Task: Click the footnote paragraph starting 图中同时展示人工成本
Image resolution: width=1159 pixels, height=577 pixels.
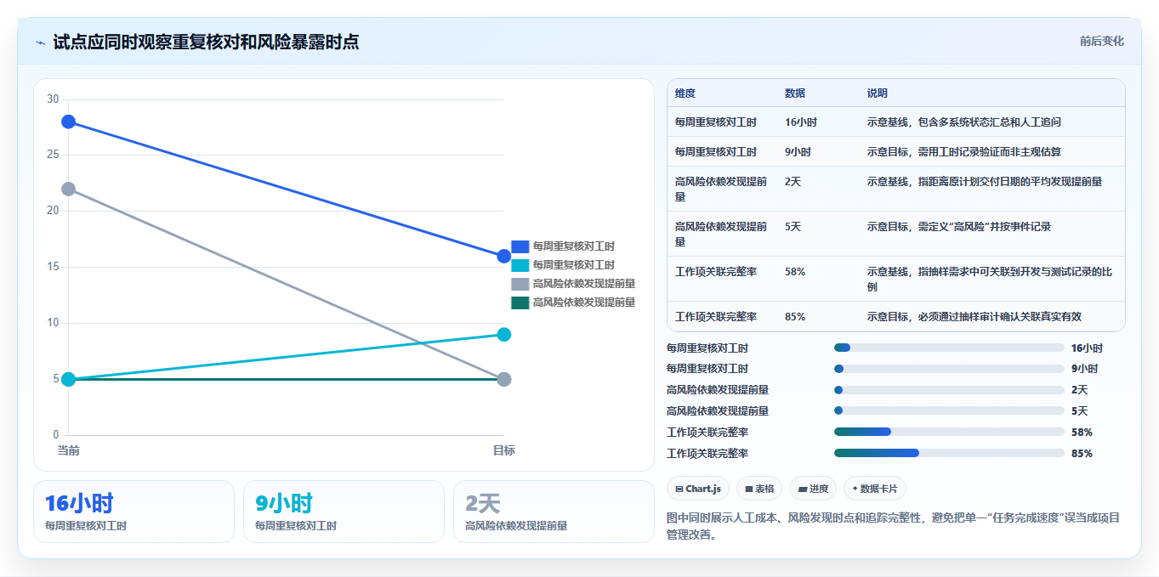Action: click(x=894, y=526)
